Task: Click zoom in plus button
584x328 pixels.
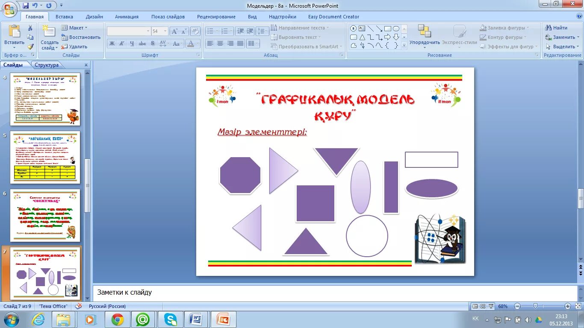Action: (x=567, y=306)
